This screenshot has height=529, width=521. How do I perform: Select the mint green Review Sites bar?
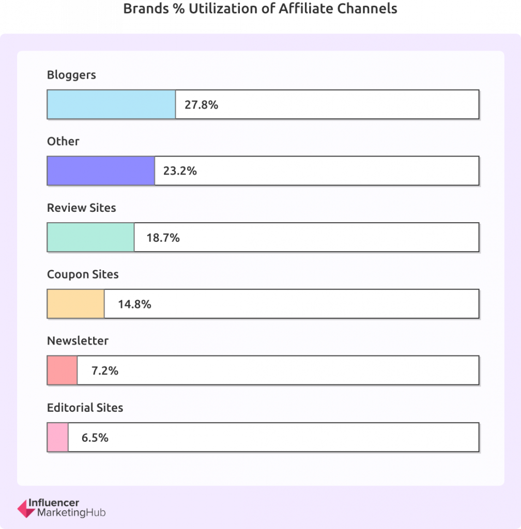point(91,237)
